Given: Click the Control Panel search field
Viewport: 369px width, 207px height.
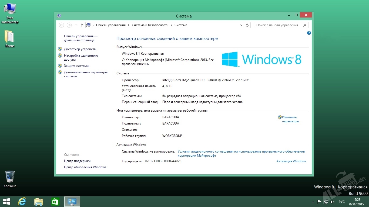Looking at the screenshot, I should pos(278,25).
